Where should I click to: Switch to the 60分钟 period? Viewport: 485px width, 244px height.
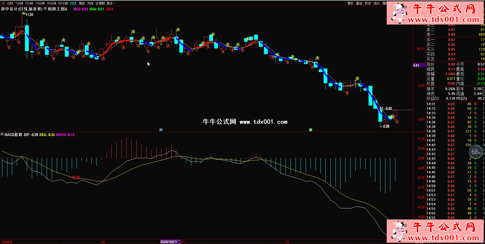(63, 3)
